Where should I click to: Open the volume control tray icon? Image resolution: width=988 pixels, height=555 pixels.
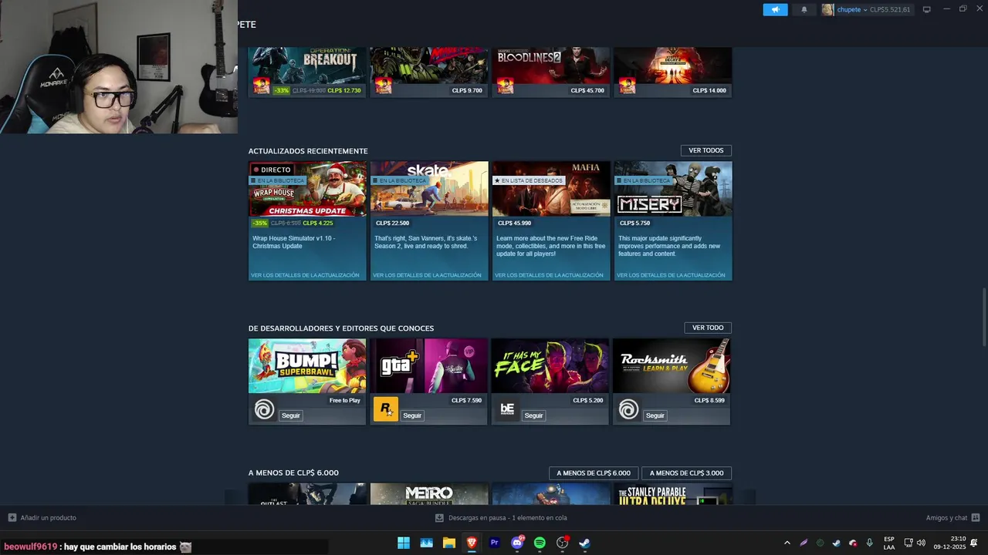(921, 543)
